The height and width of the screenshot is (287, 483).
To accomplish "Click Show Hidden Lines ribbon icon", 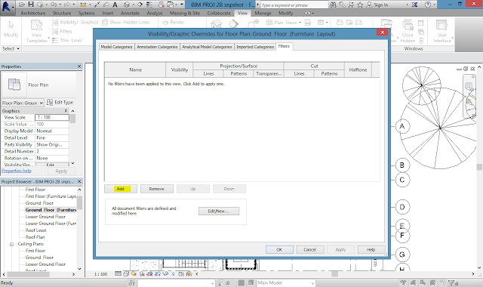I will coord(105,22).
